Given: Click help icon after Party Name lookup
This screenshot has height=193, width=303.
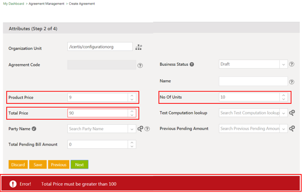Looking at the screenshot, I should pyautogui.click(x=147, y=129).
